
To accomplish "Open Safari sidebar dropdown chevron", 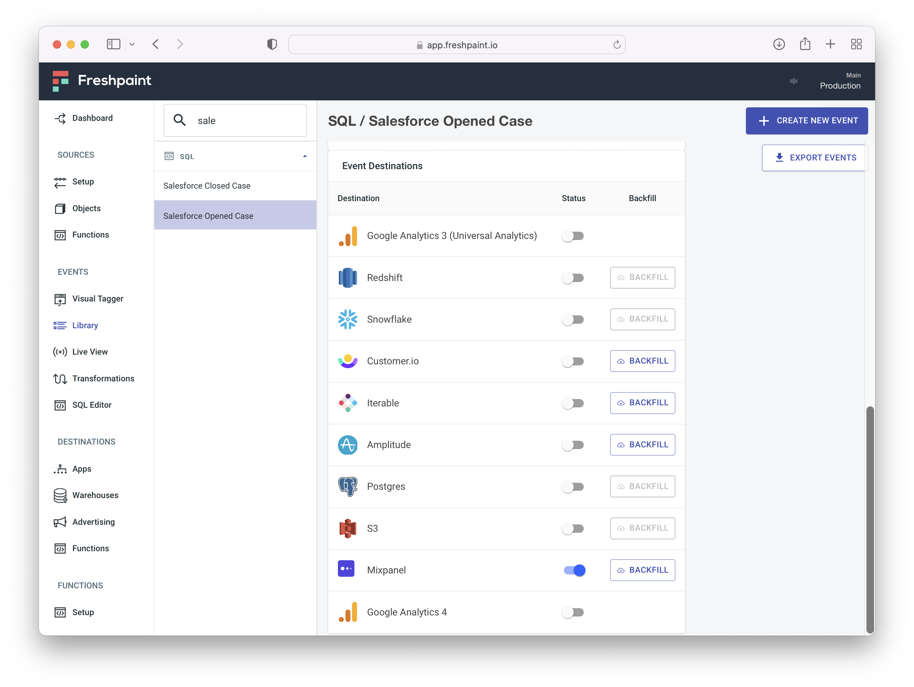I will [132, 44].
